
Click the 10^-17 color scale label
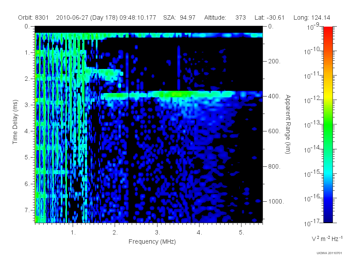pos(311,223)
